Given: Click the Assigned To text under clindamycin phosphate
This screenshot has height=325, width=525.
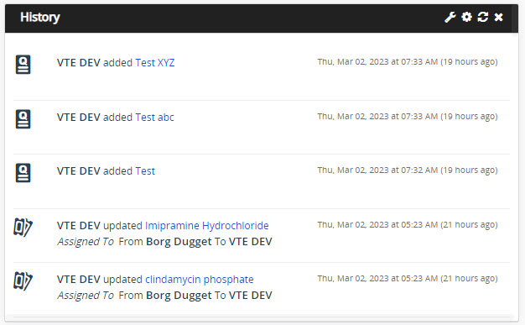Looking at the screenshot, I should pos(86,295).
